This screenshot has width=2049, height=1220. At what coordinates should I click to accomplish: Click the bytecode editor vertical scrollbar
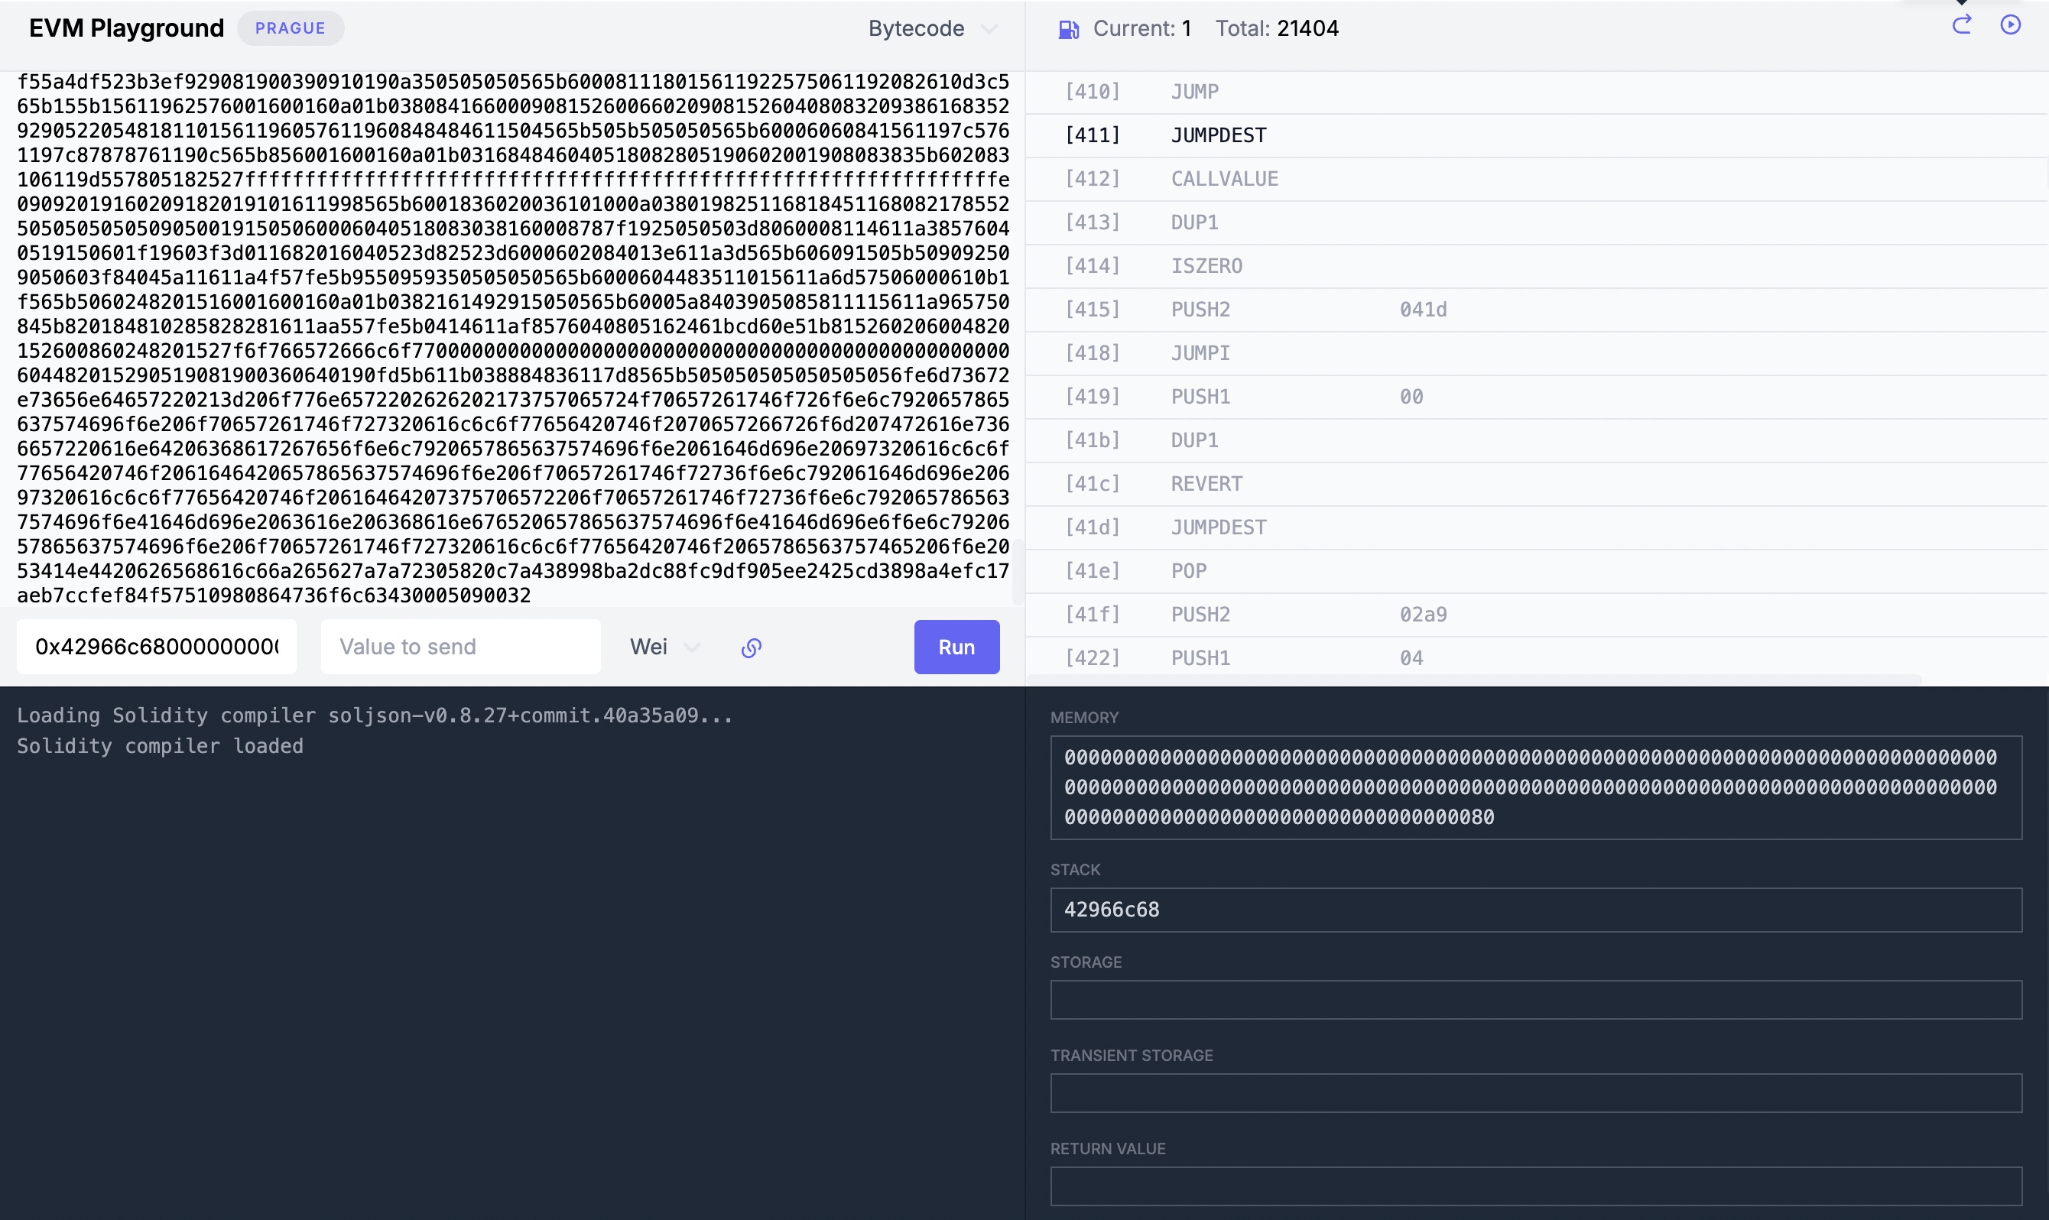[1017, 571]
